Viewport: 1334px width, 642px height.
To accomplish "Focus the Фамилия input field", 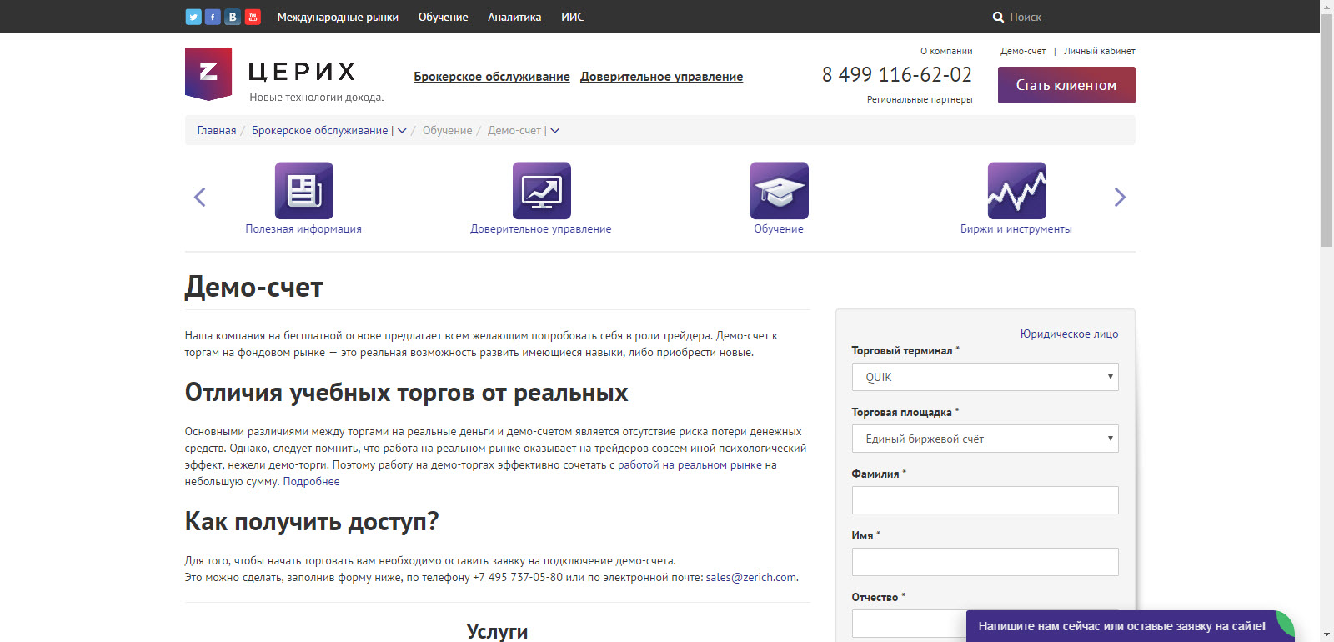I will (x=985, y=500).
